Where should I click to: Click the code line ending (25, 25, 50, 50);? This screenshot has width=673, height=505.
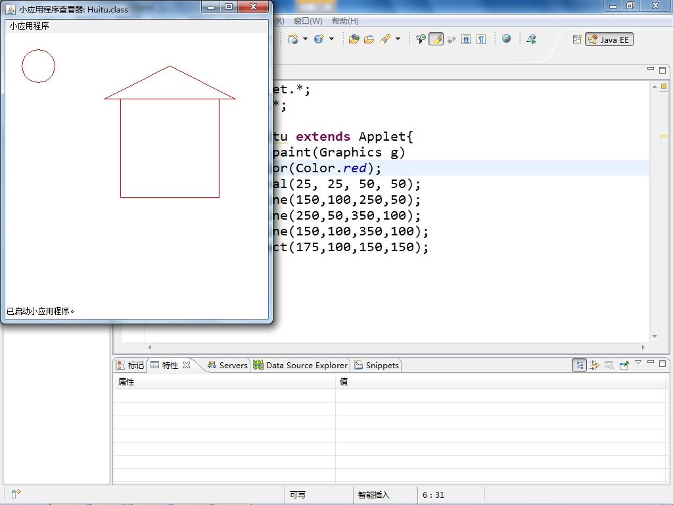pyautogui.click(x=347, y=184)
